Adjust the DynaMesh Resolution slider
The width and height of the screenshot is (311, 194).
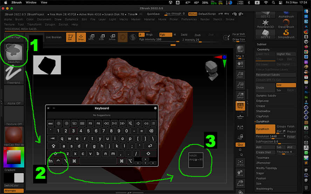point(270,136)
